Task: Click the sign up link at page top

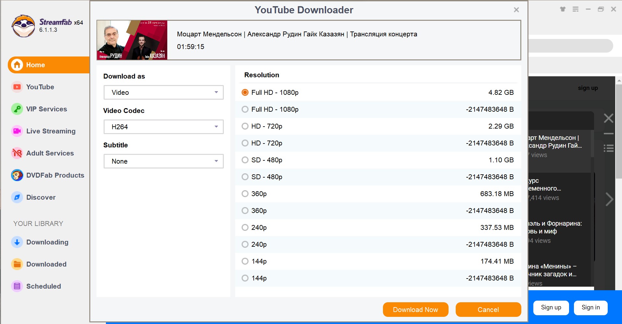Action: tap(588, 88)
